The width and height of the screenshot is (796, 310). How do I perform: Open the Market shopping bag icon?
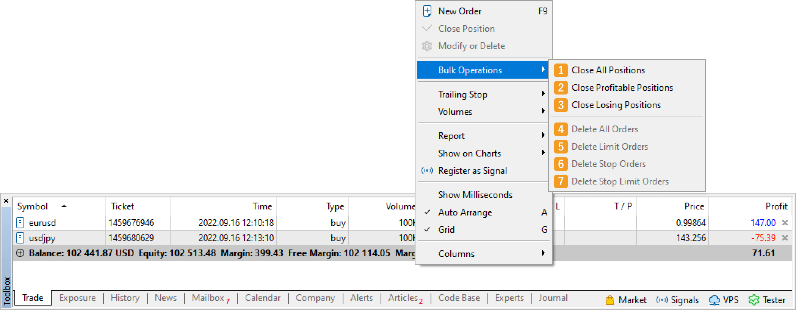point(610,300)
